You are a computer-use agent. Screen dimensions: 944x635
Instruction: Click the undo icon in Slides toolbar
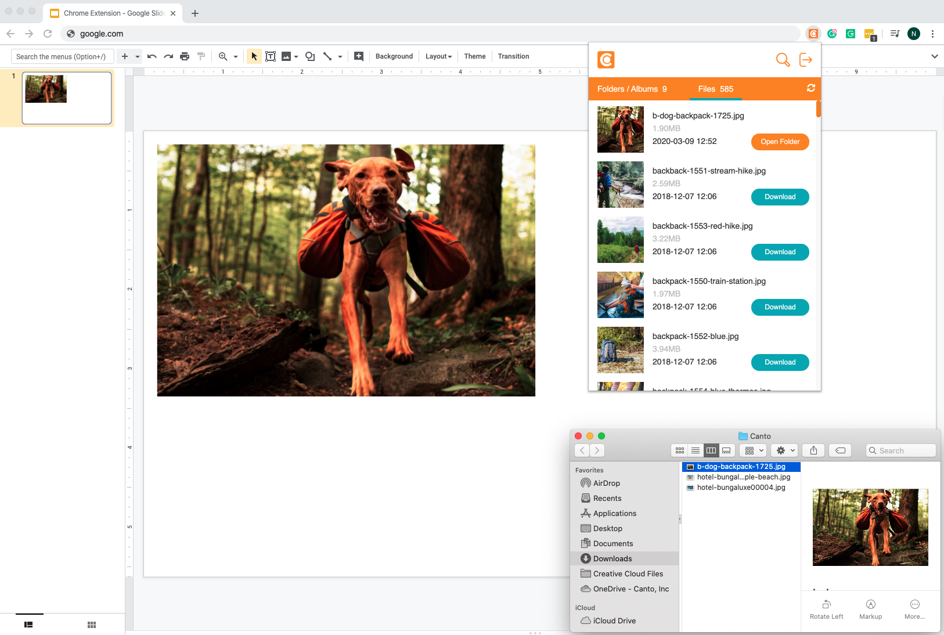tap(152, 56)
